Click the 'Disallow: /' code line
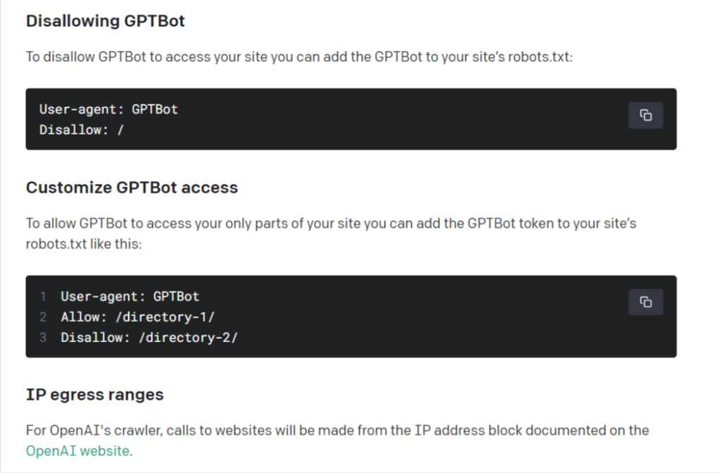Image resolution: width=721 pixels, height=473 pixels. pyautogui.click(x=82, y=130)
